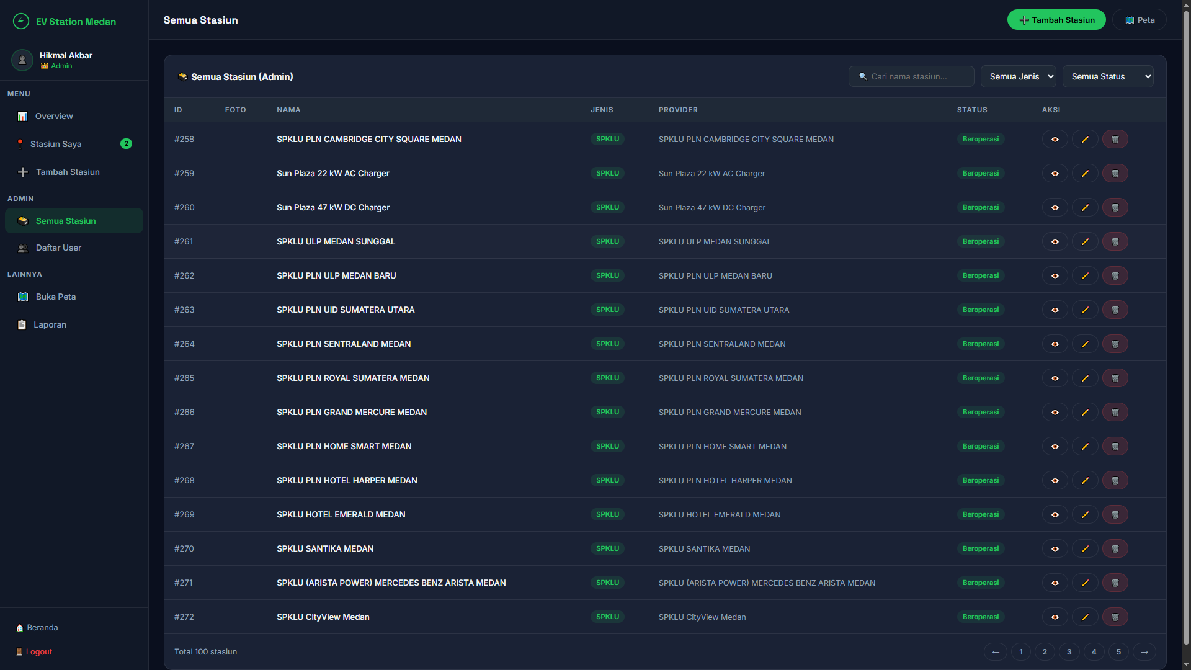View SPKLU HOTEL EMERALD MEDAN details

coord(1055,514)
